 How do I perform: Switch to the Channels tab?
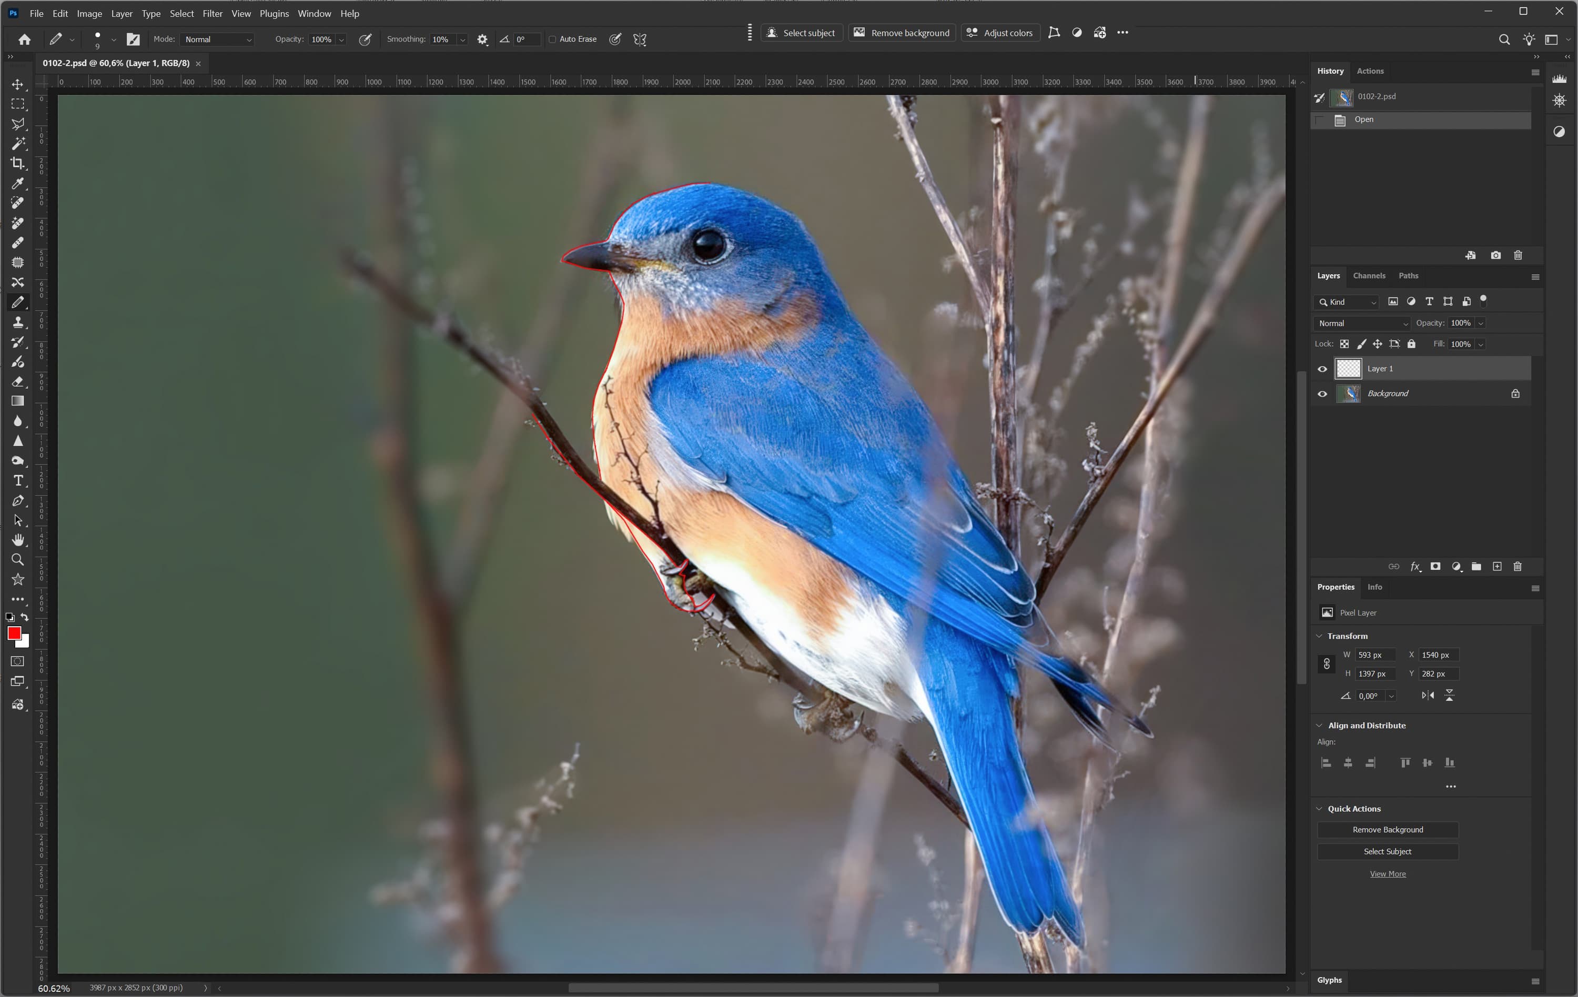coord(1369,276)
